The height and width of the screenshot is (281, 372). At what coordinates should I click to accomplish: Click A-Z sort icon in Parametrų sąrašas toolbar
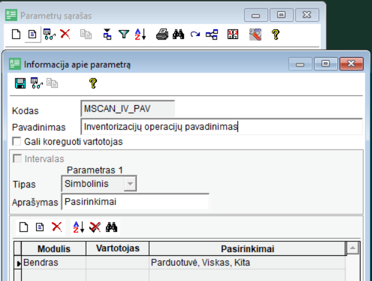point(140,34)
